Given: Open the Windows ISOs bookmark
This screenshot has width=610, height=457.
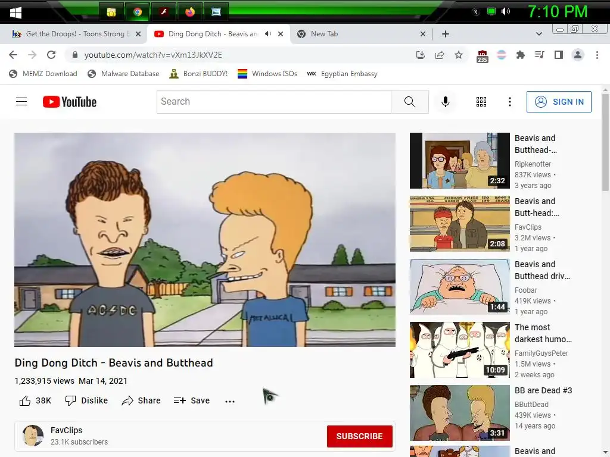Looking at the screenshot, I should pos(267,74).
